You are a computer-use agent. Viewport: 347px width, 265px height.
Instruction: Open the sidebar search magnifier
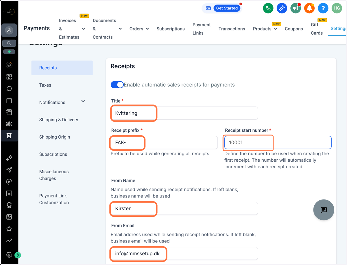click(9, 43)
